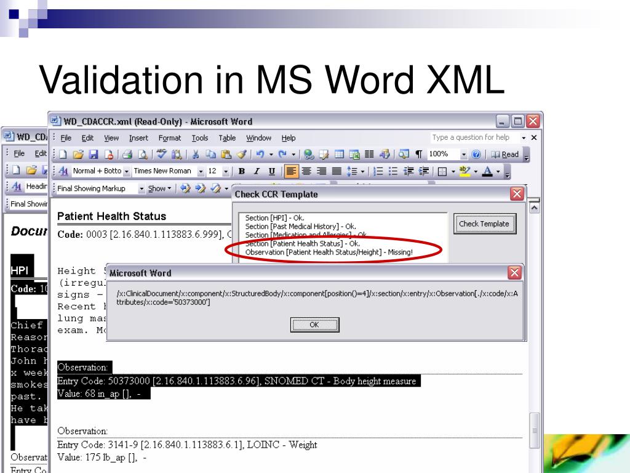Toggle Justify alignment

click(x=337, y=171)
